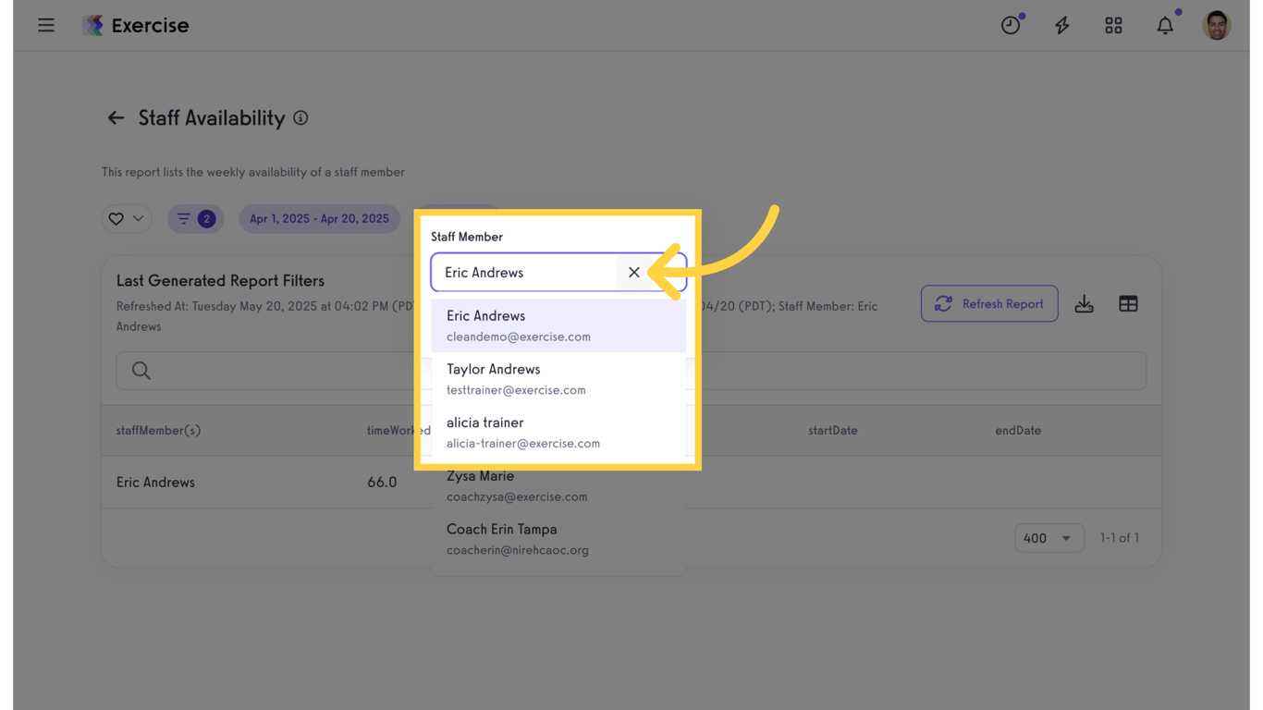This screenshot has width=1263, height=710.
Task: Open the notifications bell
Action: coord(1165,26)
